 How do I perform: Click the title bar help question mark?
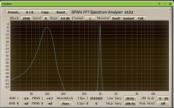pyautogui.click(x=159, y=4)
